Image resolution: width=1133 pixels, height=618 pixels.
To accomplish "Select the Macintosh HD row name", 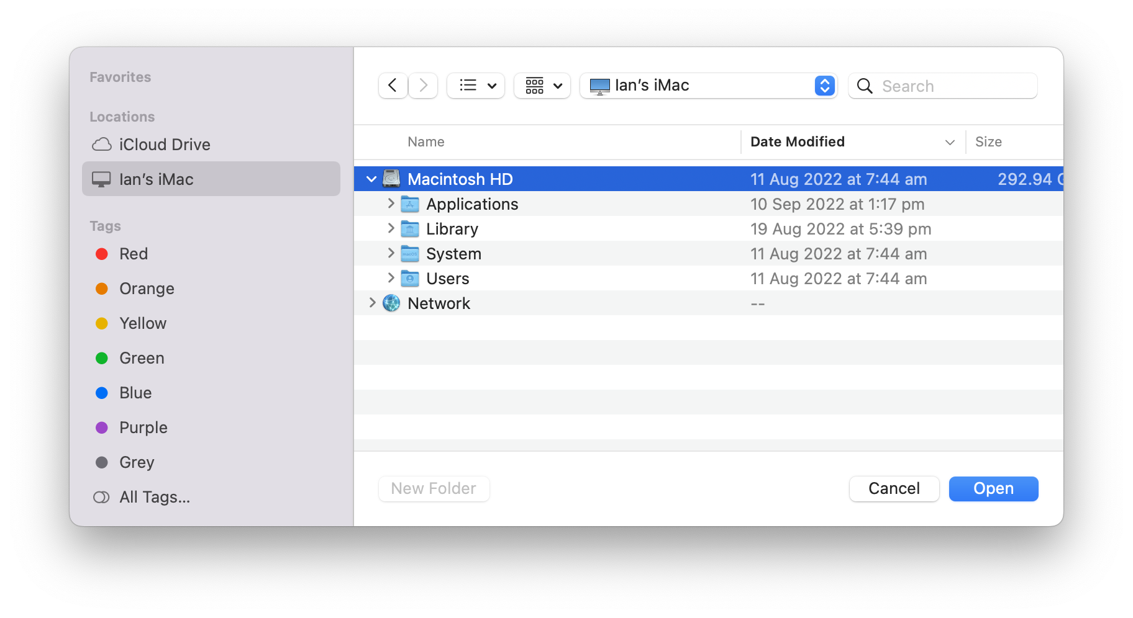I will [x=460, y=179].
